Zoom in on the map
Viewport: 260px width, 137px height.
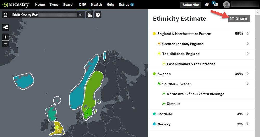(x=5, y=37)
